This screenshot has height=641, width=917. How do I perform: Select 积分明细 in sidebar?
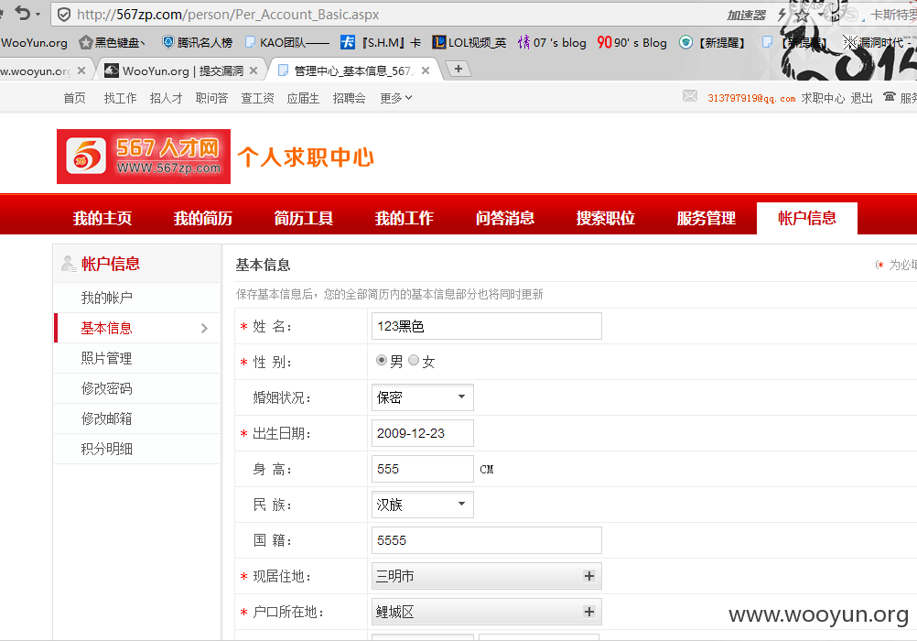(x=106, y=449)
